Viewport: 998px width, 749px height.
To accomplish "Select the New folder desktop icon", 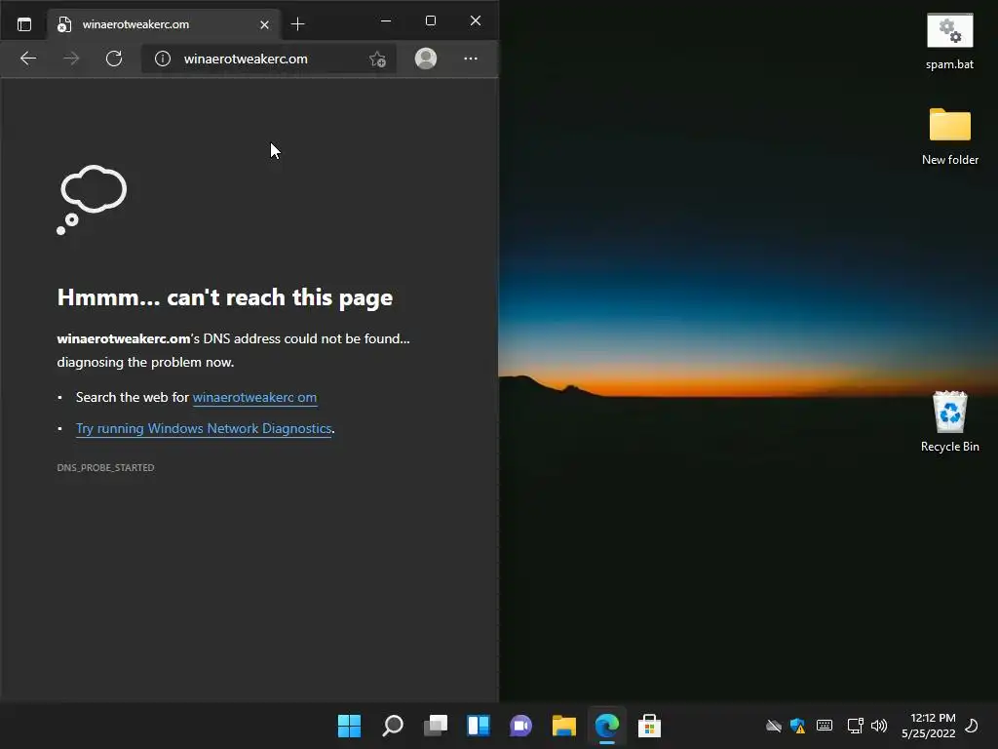I will (x=949, y=137).
